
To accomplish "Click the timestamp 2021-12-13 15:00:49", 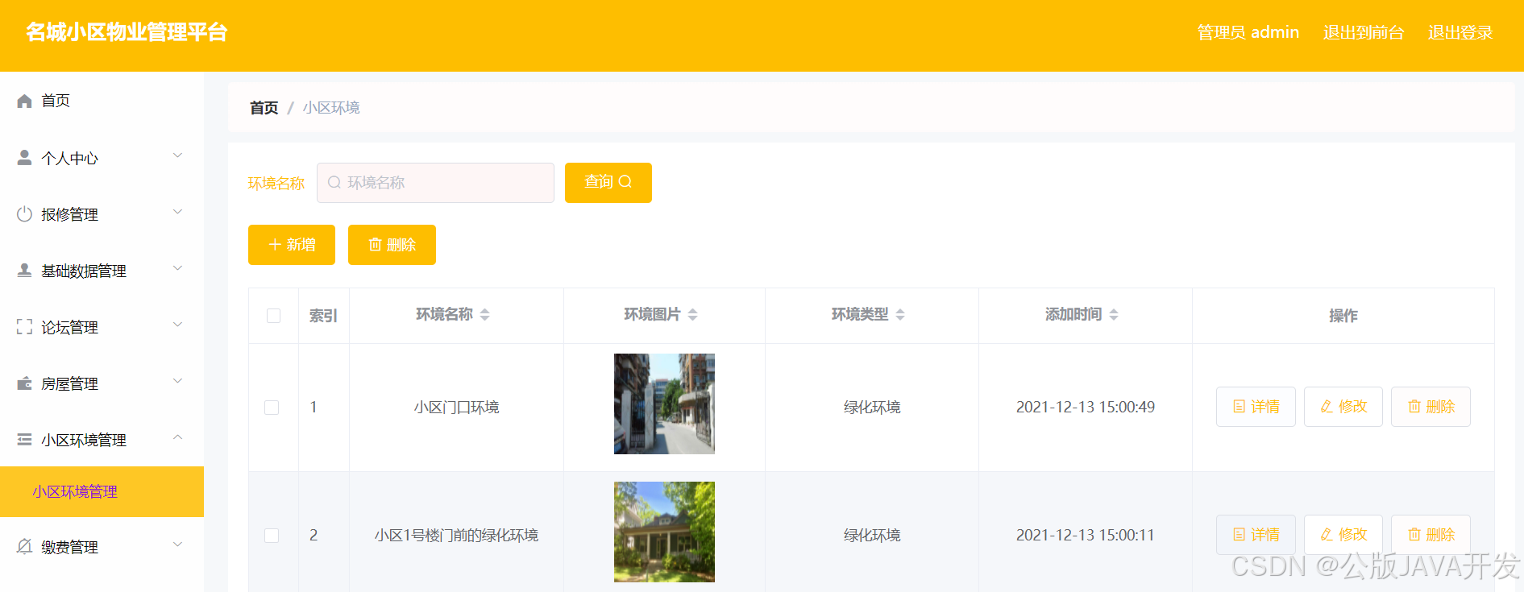I will (1086, 408).
